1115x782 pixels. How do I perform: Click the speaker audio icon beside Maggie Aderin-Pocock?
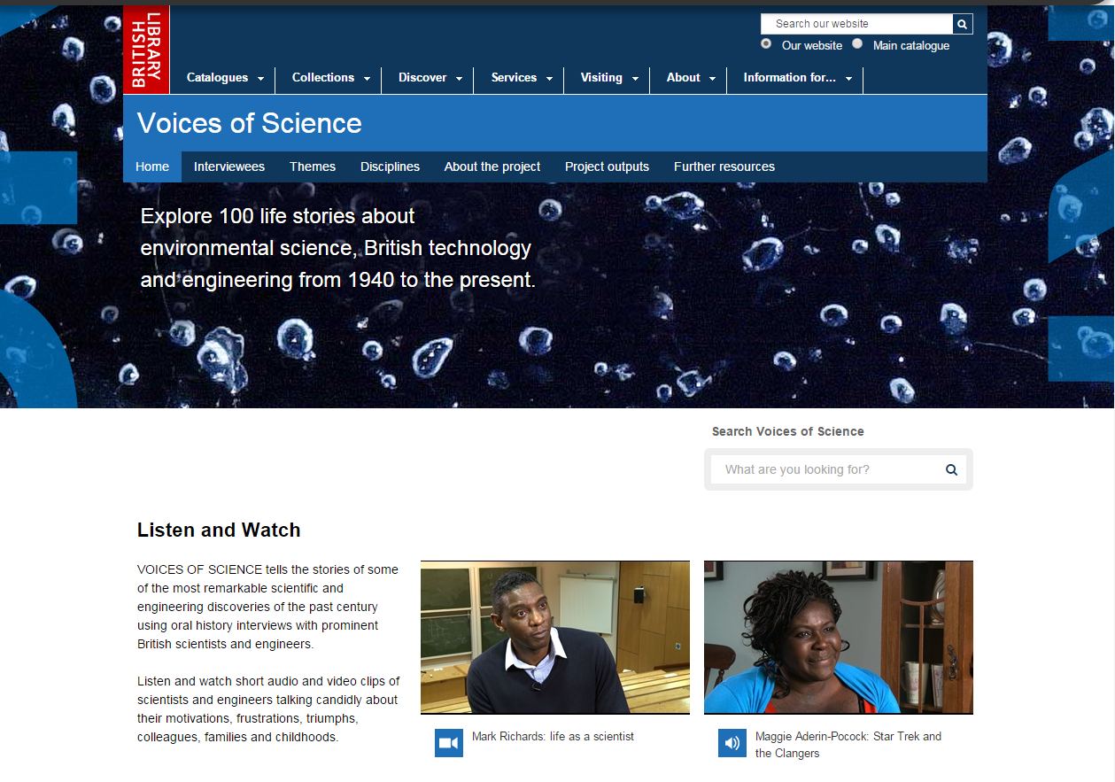click(x=732, y=743)
